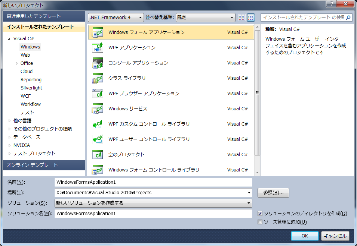Expand the テスト プロジェクト node
Viewport: 357px width, 246px height.
click(x=9, y=154)
